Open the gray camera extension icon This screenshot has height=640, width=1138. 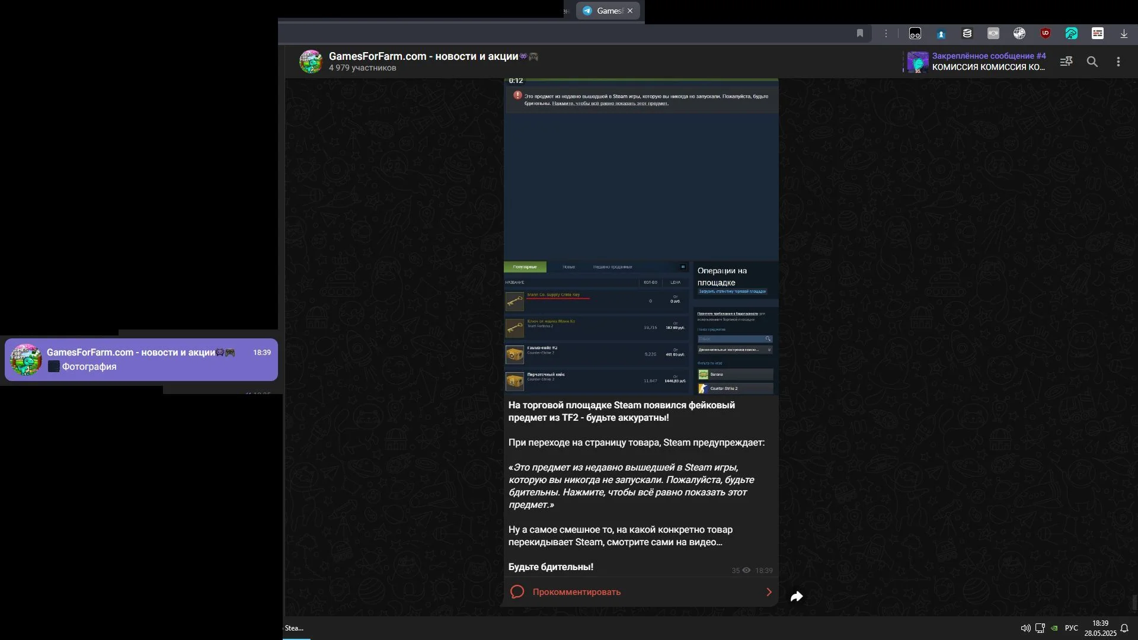click(993, 34)
